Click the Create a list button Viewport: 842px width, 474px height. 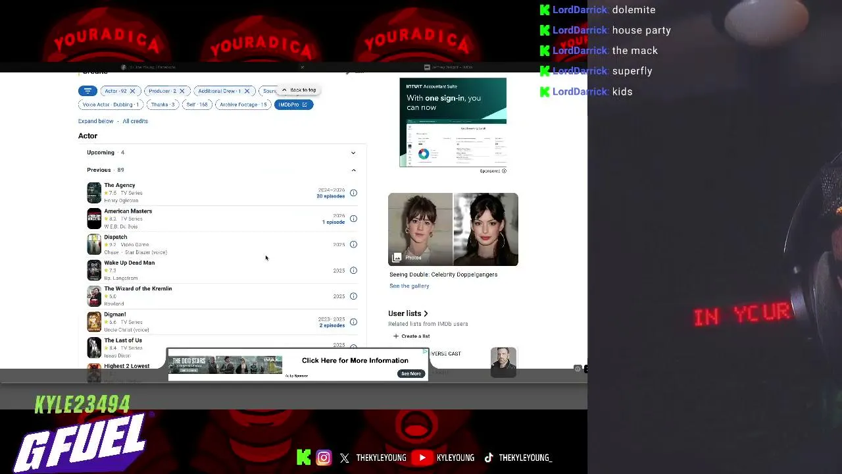click(x=411, y=336)
